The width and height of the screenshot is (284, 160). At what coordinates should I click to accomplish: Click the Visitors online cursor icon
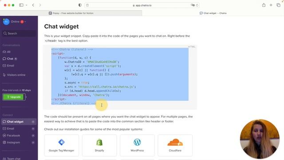pyautogui.click(x=4, y=75)
